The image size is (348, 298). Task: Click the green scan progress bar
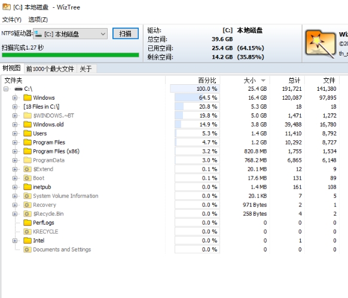[71, 55]
